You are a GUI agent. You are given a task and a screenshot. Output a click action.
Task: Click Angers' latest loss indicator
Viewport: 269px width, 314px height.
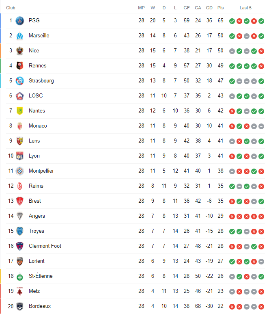pos(261,217)
